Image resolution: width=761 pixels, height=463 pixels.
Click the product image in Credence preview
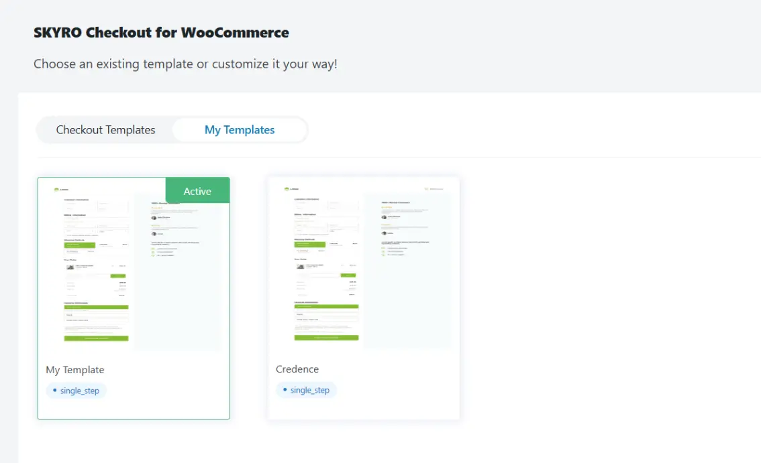click(300, 267)
